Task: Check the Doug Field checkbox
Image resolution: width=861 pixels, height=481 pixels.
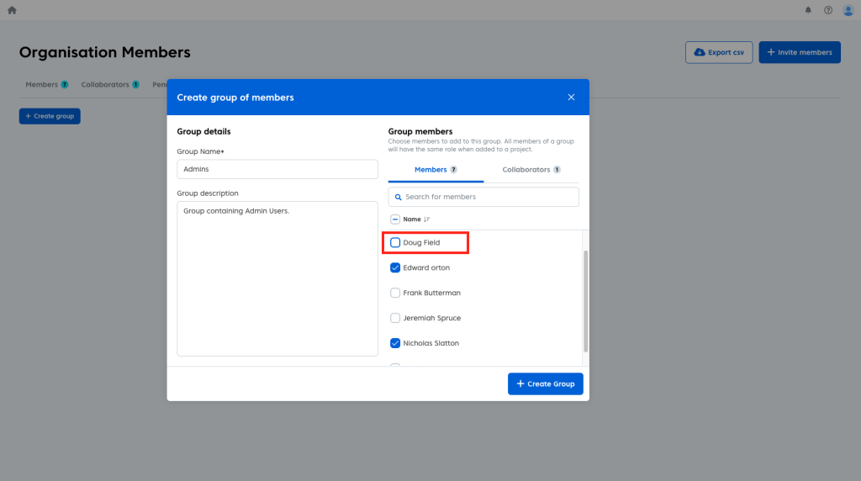Action: [395, 243]
